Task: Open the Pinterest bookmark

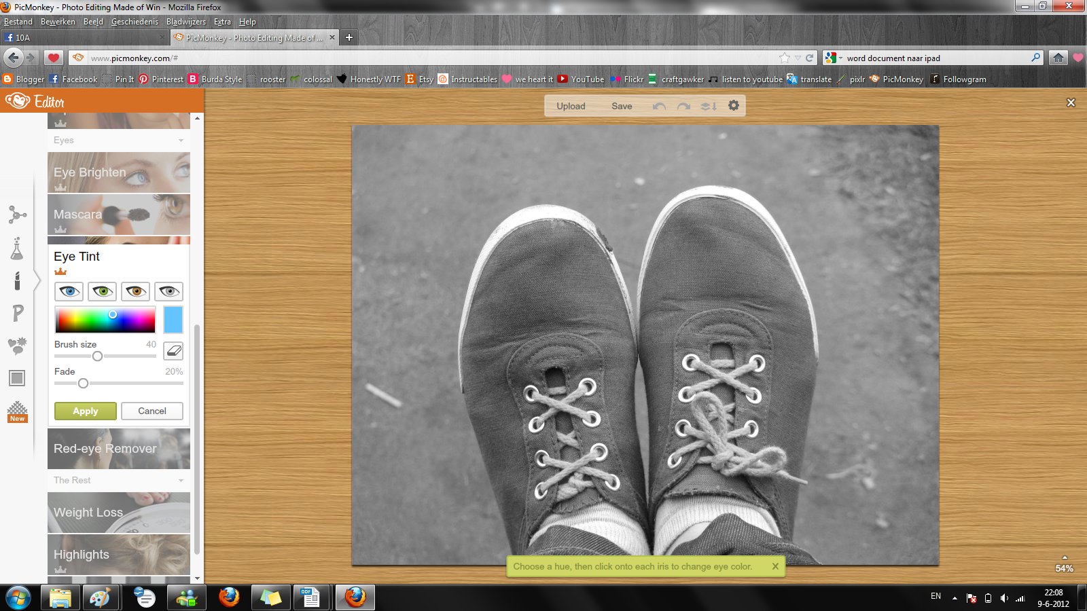Action: pyautogui.click(x=161, y=79)
